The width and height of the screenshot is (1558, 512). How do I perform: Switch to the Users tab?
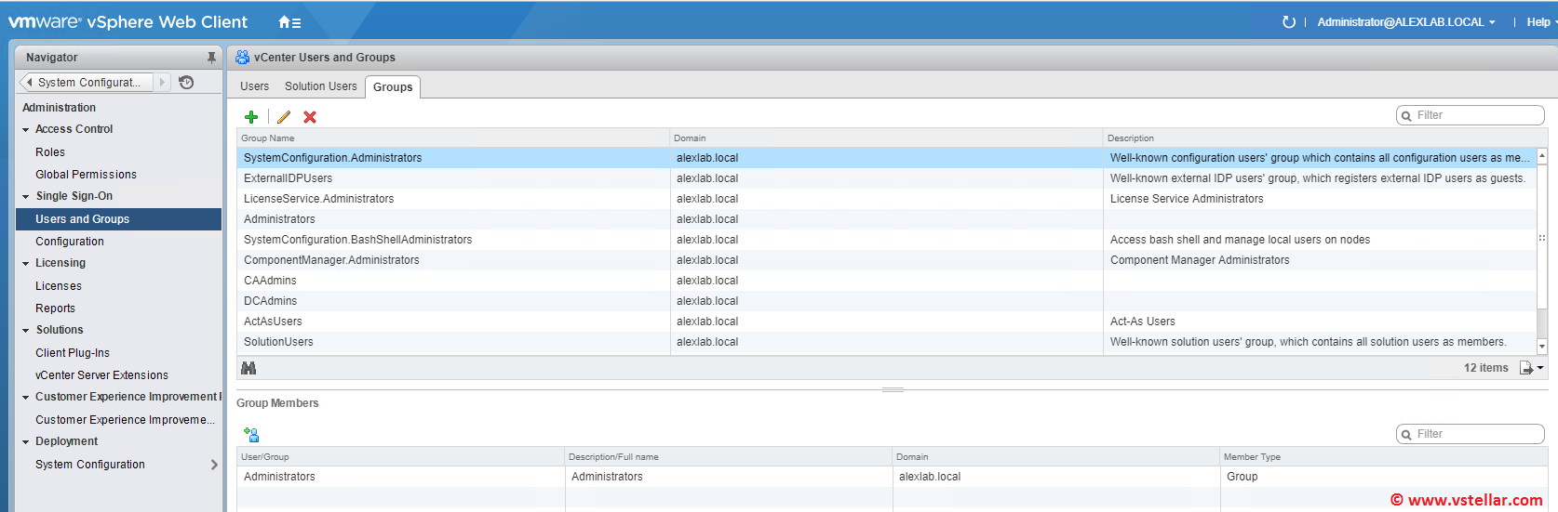(254, 86)
